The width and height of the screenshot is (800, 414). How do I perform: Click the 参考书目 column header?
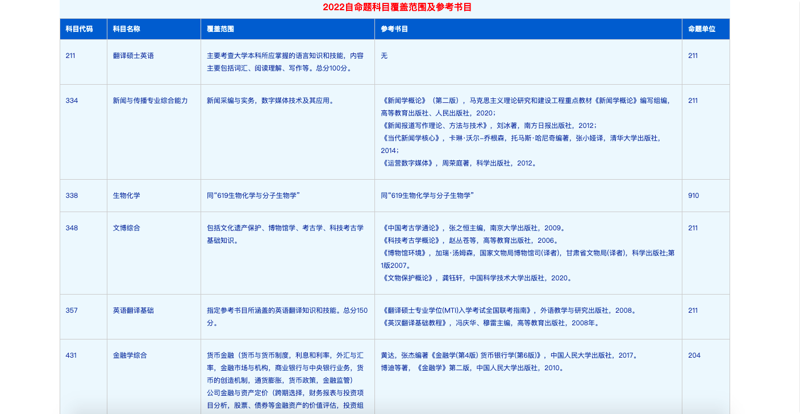[x=394, y=29]
